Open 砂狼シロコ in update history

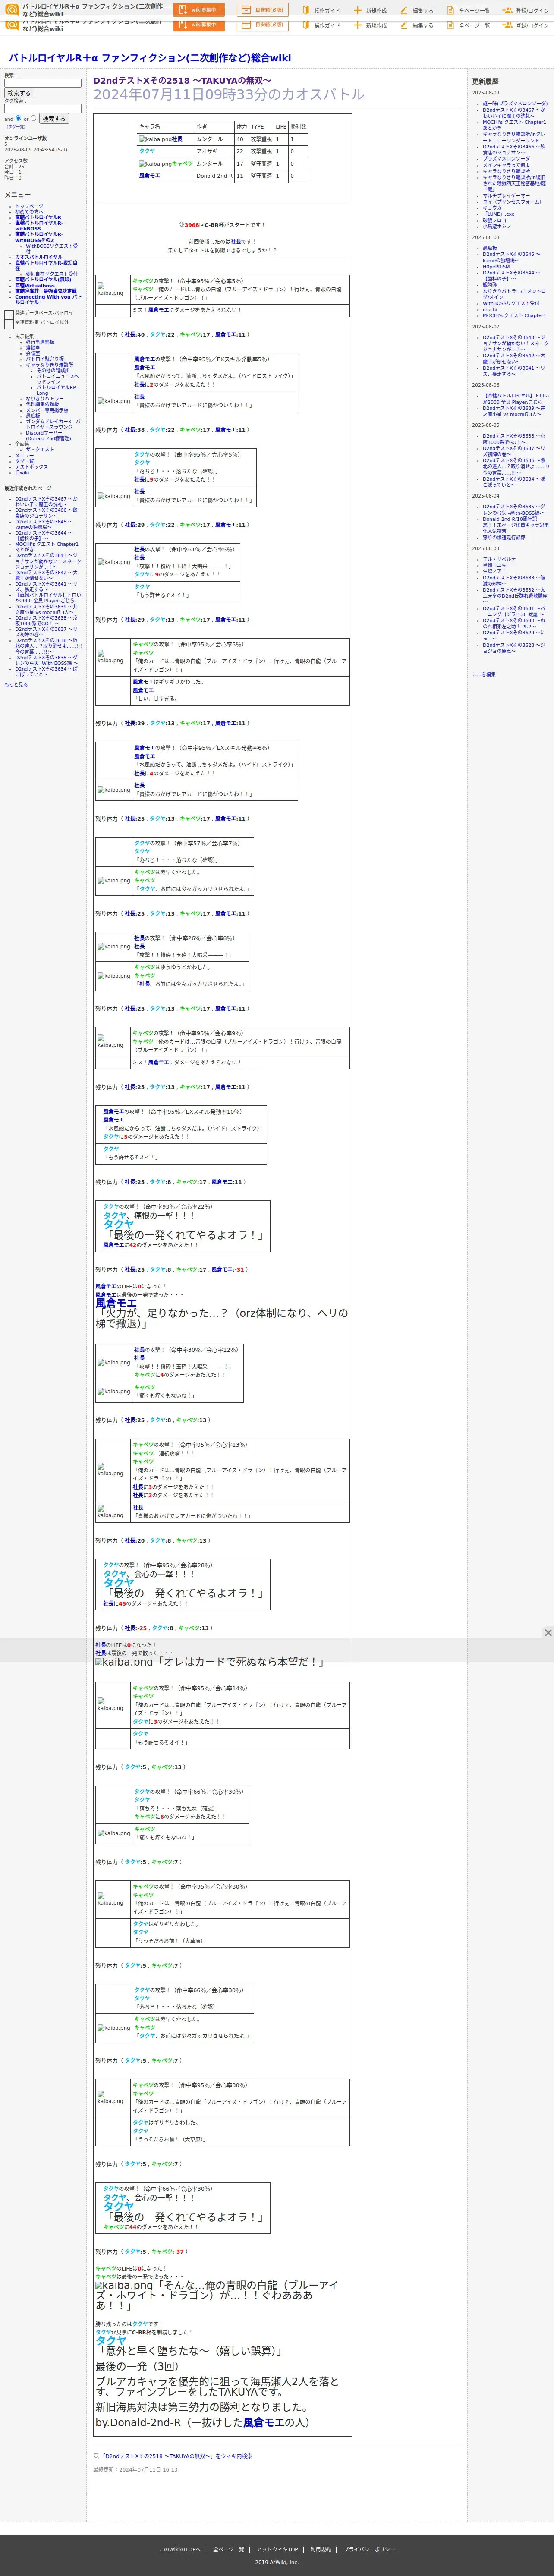(x=495, y=220)
